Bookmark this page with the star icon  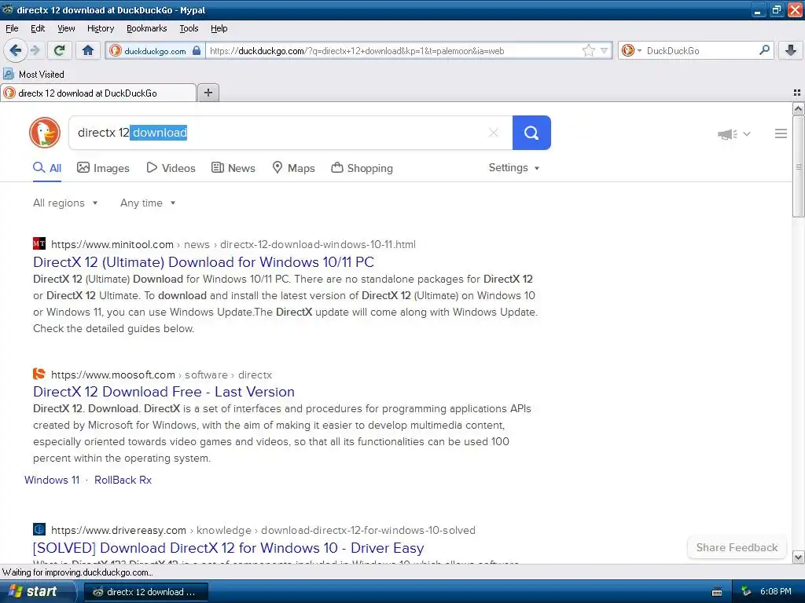[588, 50]
